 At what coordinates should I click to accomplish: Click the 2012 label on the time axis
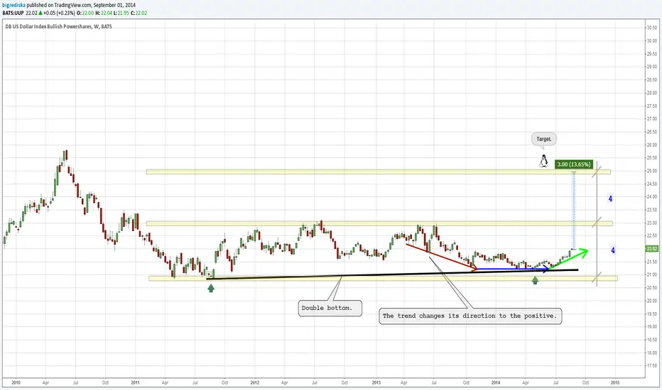pos(254,383)
